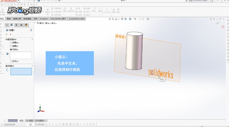Click the Previous View icon
Screen dimensions: 229x127
tap(116, 19)
